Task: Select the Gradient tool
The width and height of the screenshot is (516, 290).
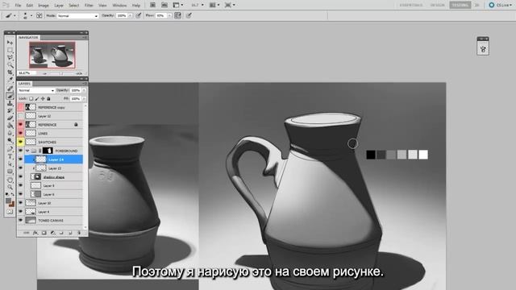Action: click(10, 126)
